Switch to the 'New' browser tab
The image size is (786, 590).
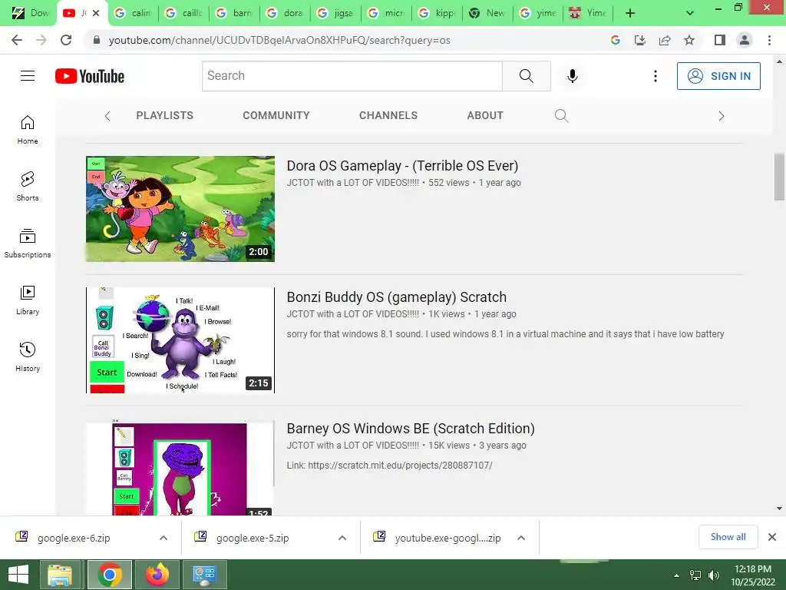(487, 13)
